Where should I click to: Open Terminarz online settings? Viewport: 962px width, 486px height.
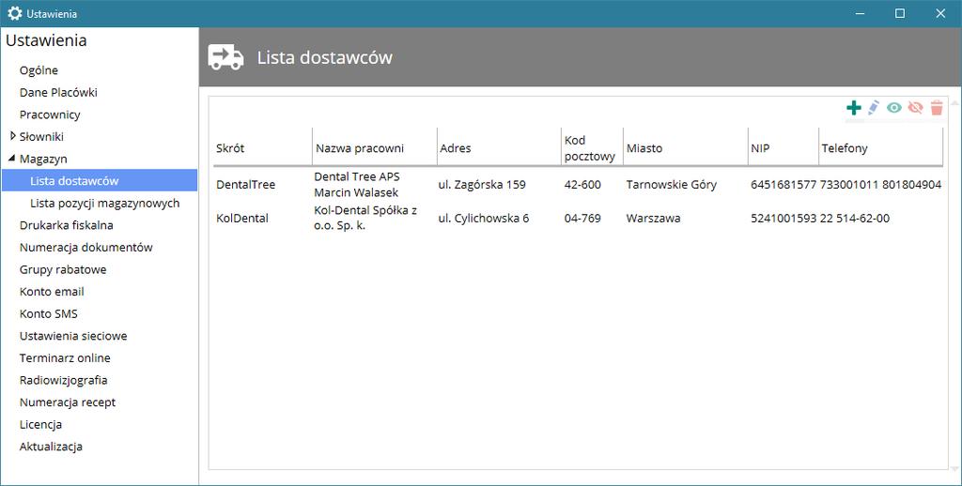(65, 357)
